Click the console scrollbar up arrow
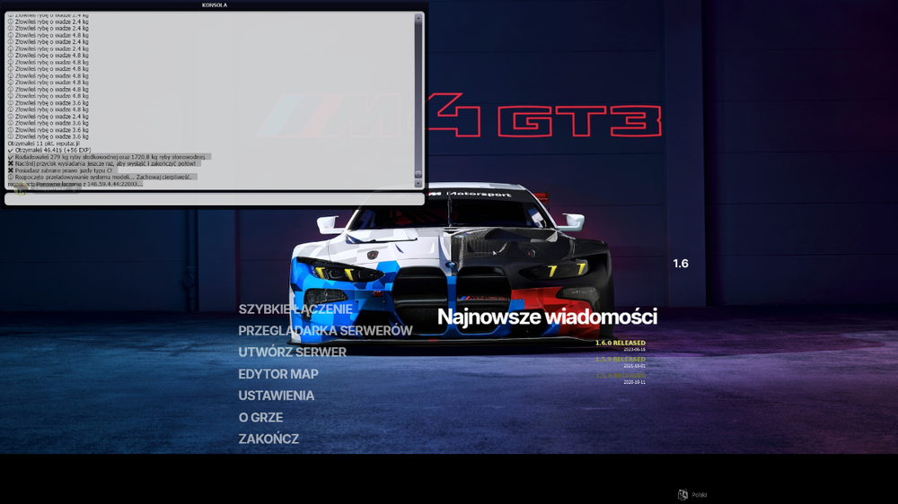Image resolution: width=898 pixels, height=504 pixels. [418, 18]
